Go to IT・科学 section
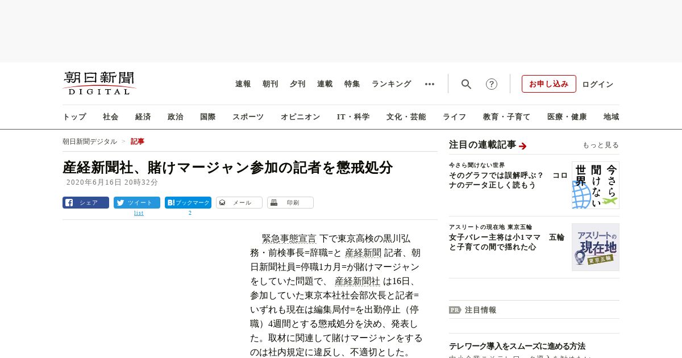The width and height of the screenshot is (682, 358). tap(353, 117)
